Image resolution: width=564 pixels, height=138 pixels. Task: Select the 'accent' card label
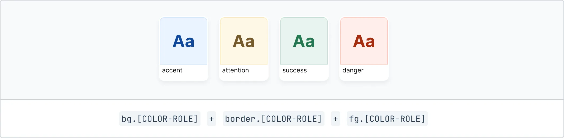(x=172, y=70)
